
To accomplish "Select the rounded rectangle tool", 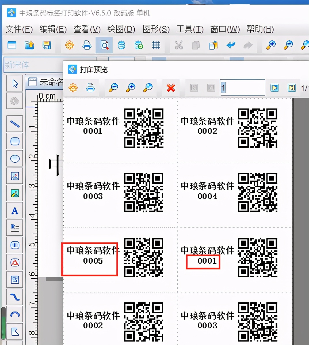I will [15, 141].
